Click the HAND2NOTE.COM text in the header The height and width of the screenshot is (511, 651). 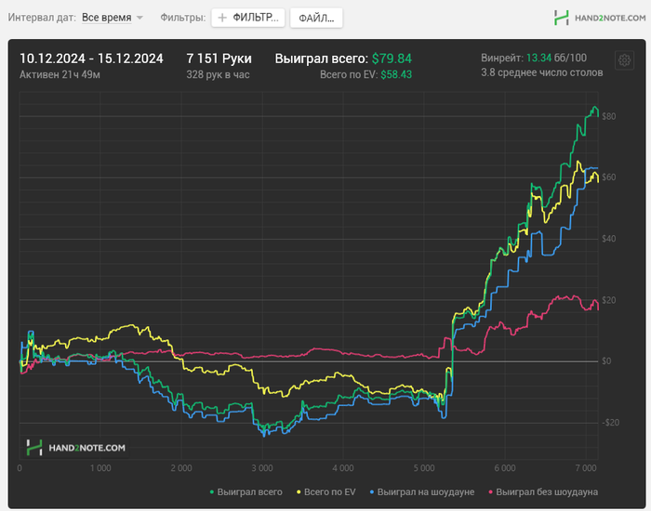tap(610, 18)
